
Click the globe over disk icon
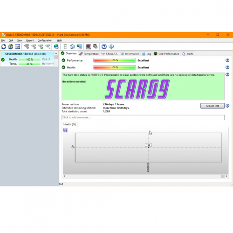(56, 47)
